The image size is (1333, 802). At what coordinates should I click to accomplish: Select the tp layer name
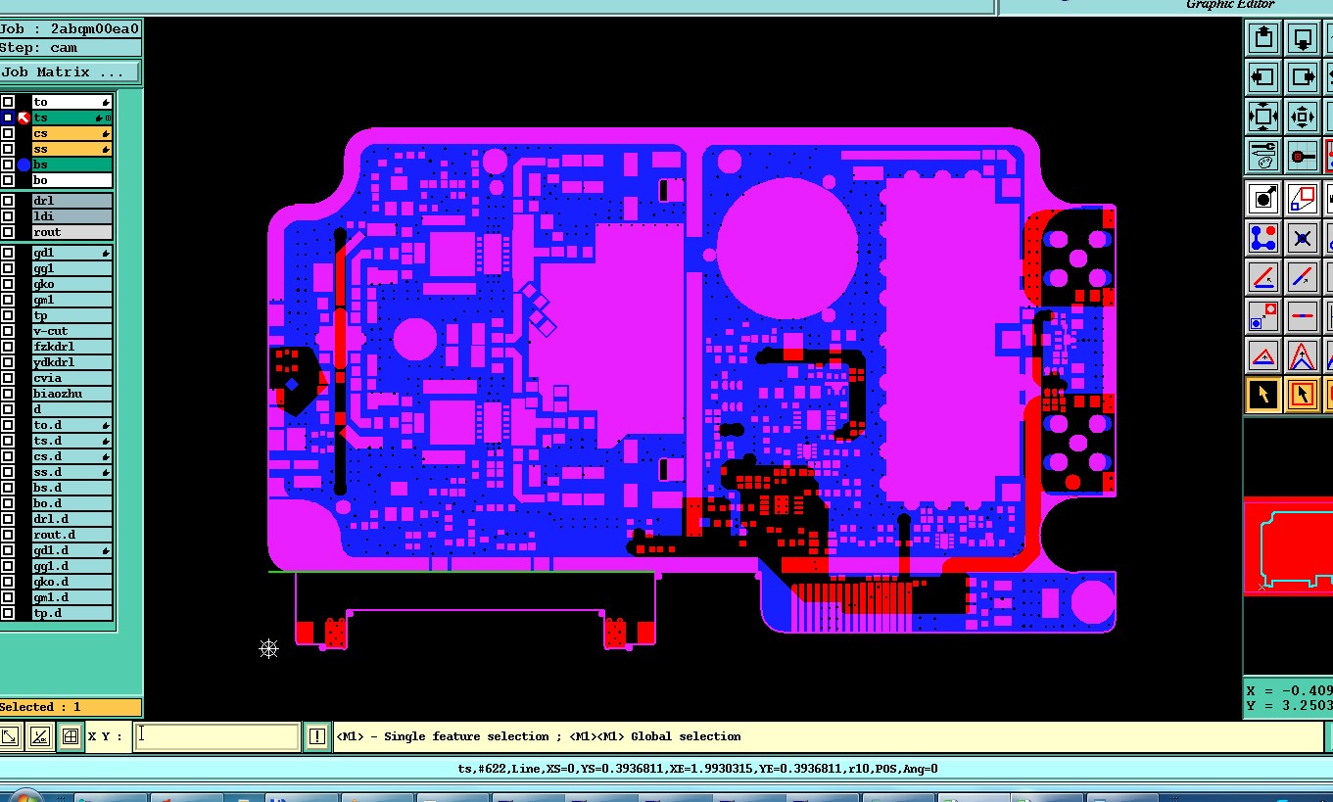pos(71,315)
